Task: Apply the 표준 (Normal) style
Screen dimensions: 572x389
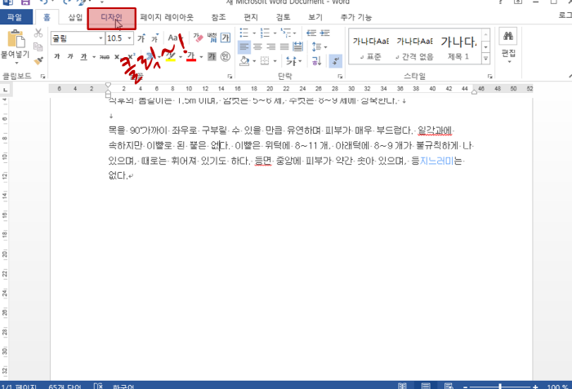Action: pyautogui.click(x=371, y=47)
